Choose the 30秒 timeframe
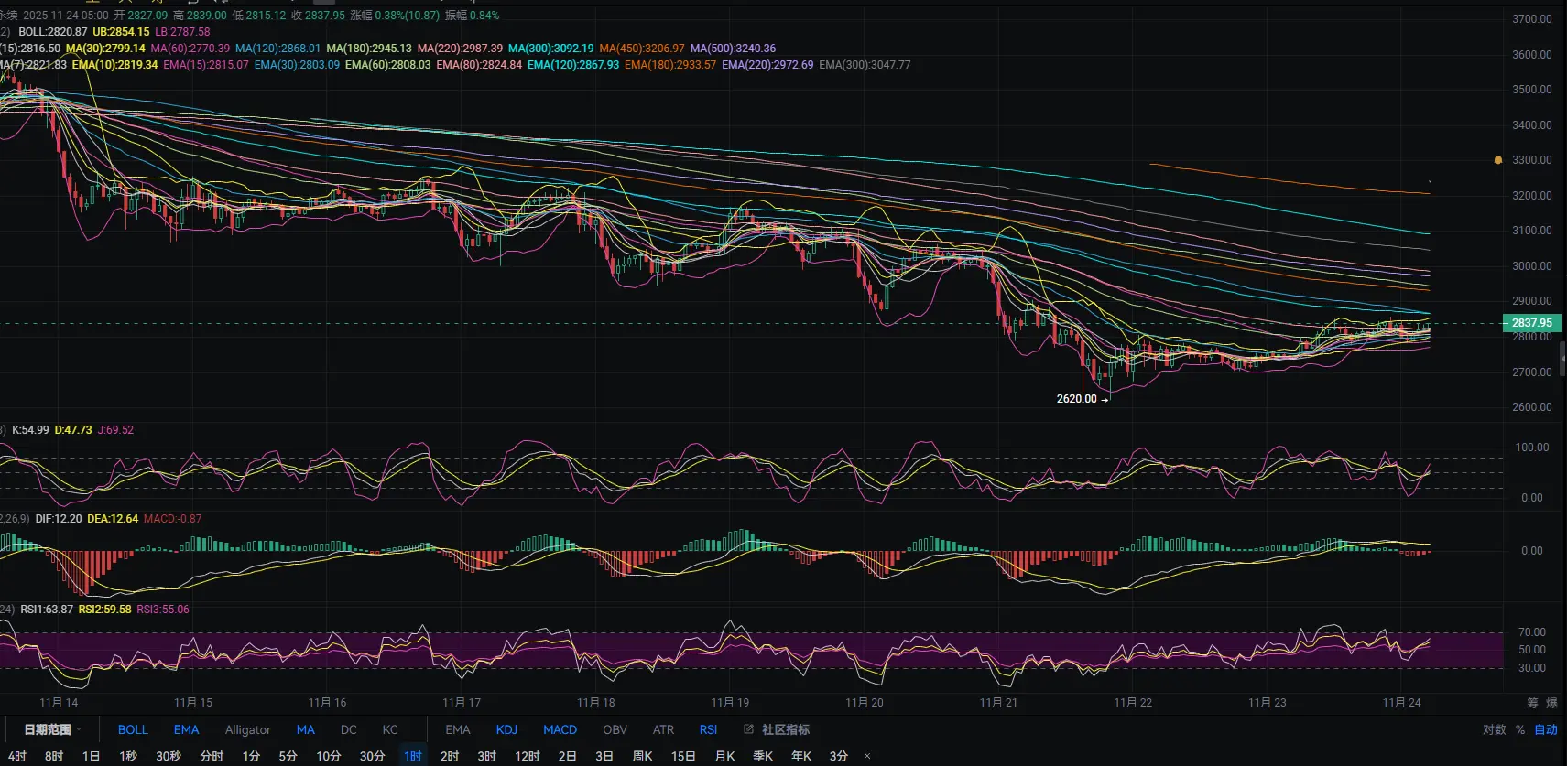 [169, 756]
